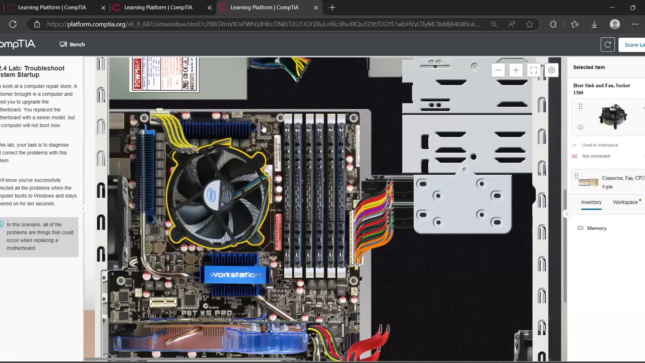
Task: Switch to first Learning Platform browser tab
Action: point(52,8)
